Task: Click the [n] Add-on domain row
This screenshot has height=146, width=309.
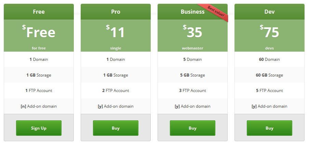Action: (x=39, y=106)
